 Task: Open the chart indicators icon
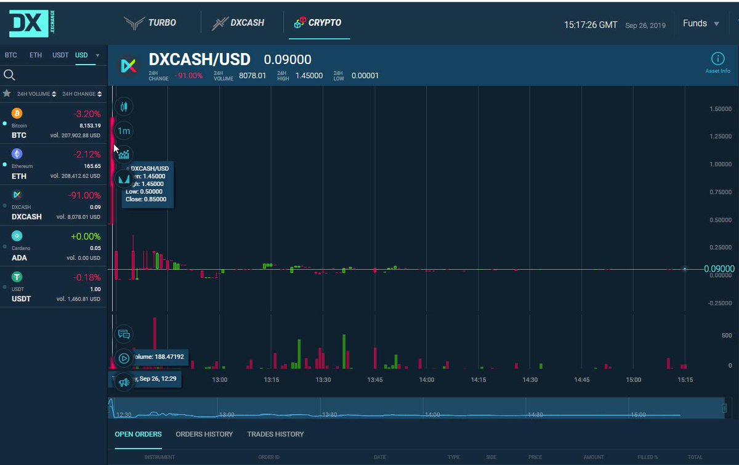pos(124,155)
